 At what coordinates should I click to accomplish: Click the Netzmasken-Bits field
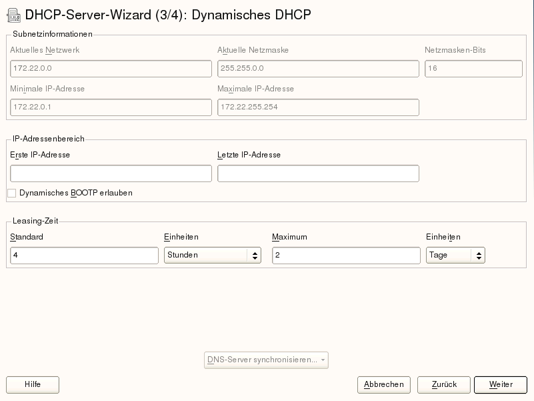click(473, 69)
